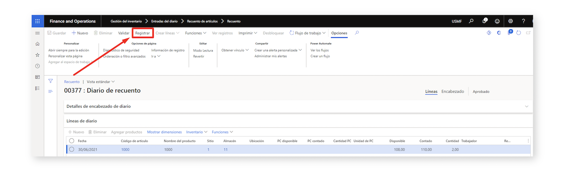Click the Mostrar dimensiones link

(x=164, y=132)
